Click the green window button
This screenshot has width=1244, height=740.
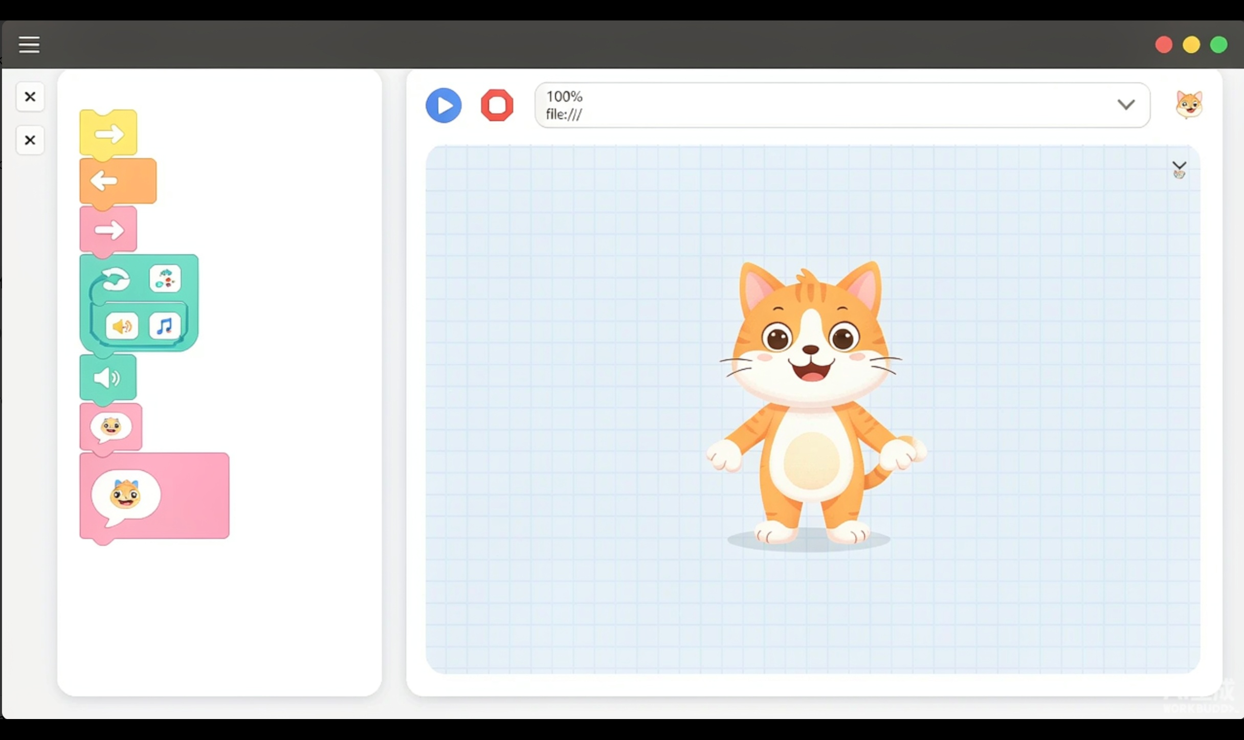(1218, 45)
